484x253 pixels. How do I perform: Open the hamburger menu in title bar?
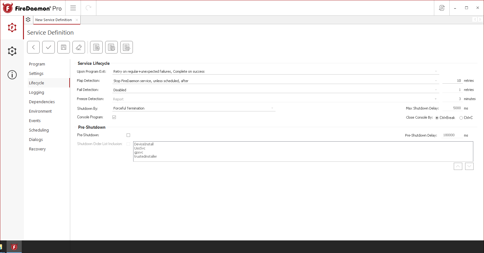(x=73, y=8)
